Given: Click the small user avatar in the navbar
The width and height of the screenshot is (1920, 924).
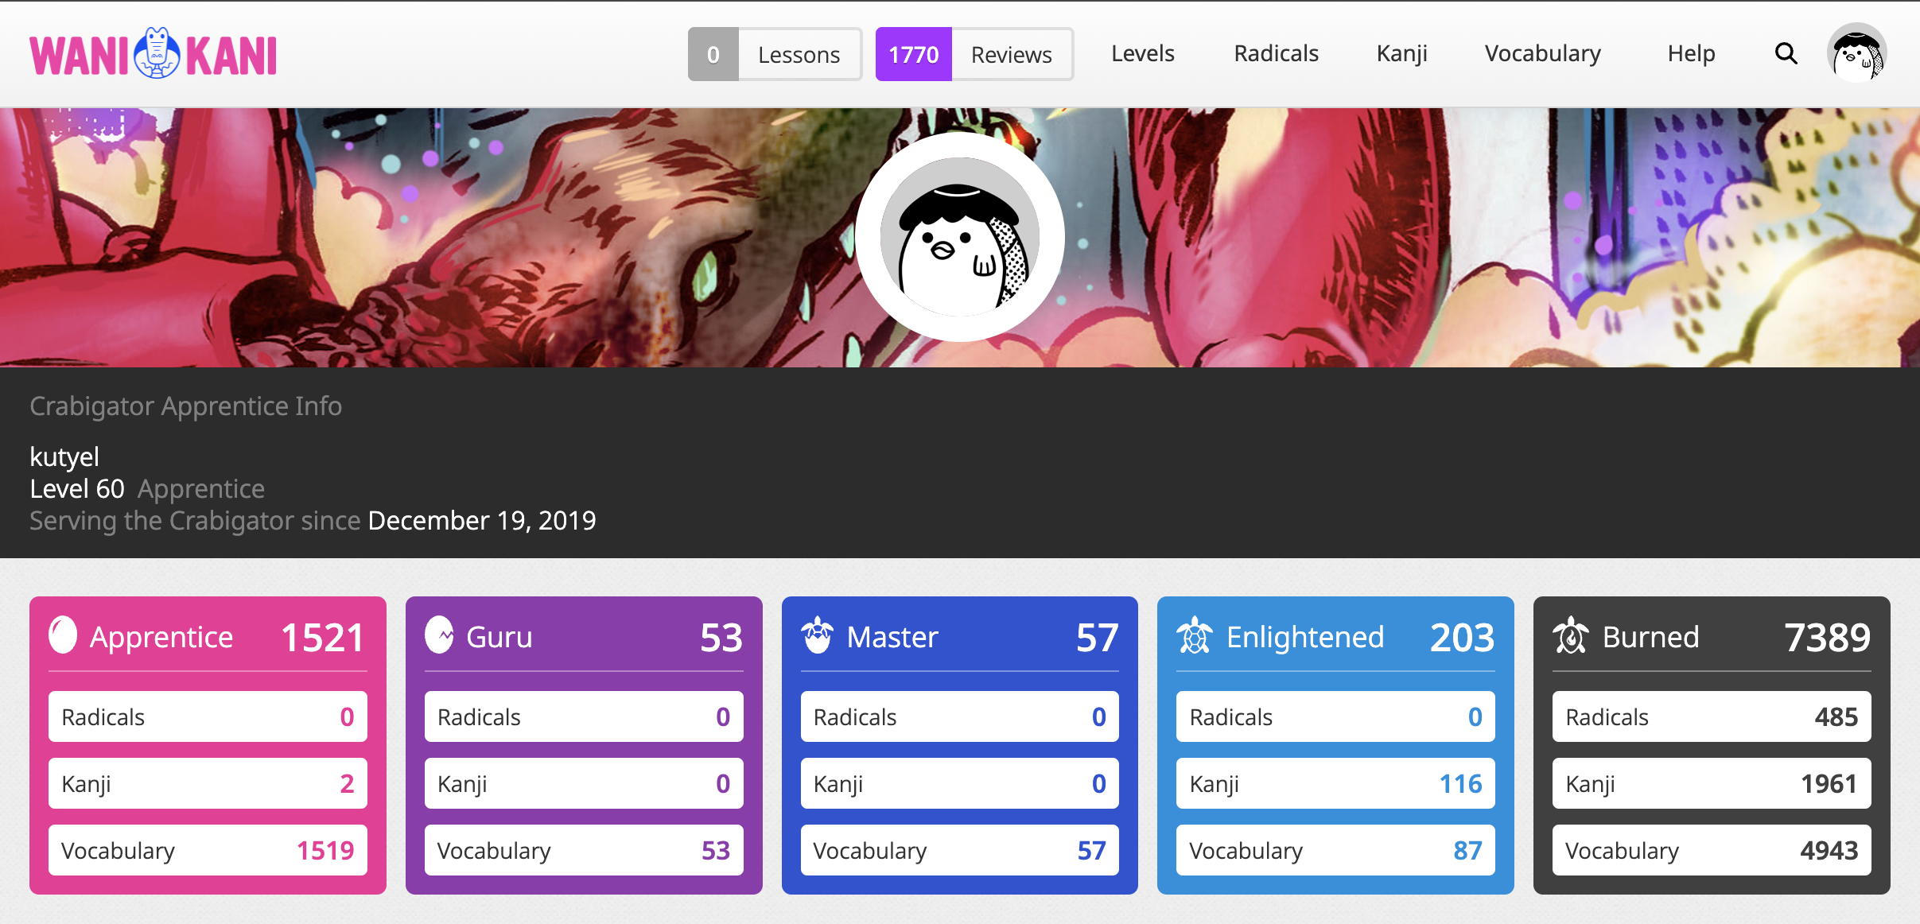Looking at the screenshot, I should (1856, 53).
